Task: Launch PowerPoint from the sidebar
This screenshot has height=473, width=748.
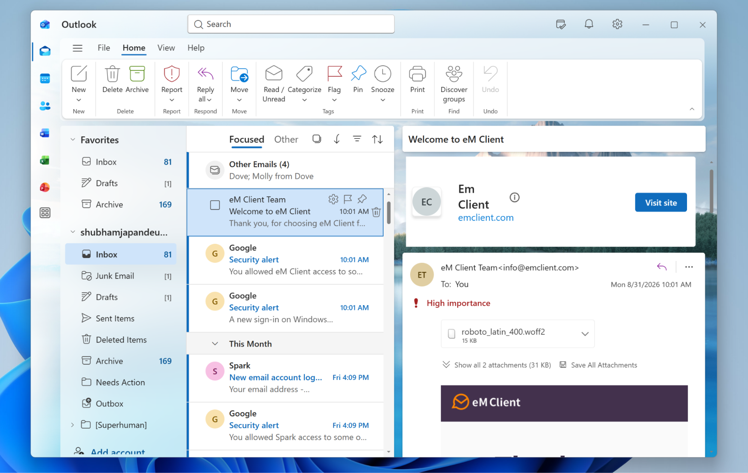Action: (x=45, y=187)
